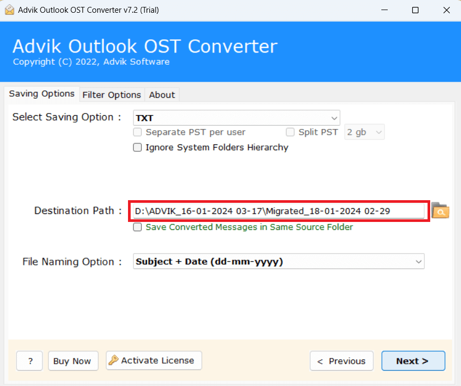Open the File Naming Option dropdown
Image resolution: width=461 pixels, height=386 pixels.
coord(279,261)
